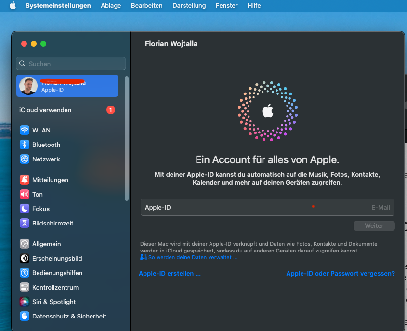This screenshot has height=331, width=407.
Task: Click the Ton speaker icon
Action: click(x=25, y=194)
